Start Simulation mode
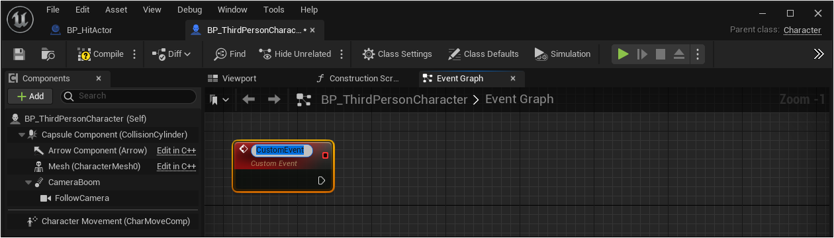834x238 pixels. pyautogui.click(x=563, y=54)
